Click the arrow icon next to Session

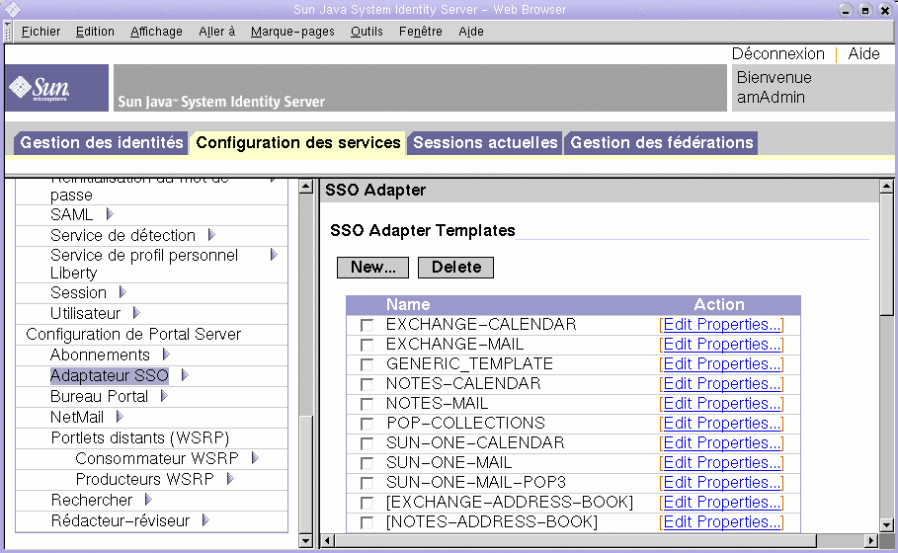coord(122,292)
